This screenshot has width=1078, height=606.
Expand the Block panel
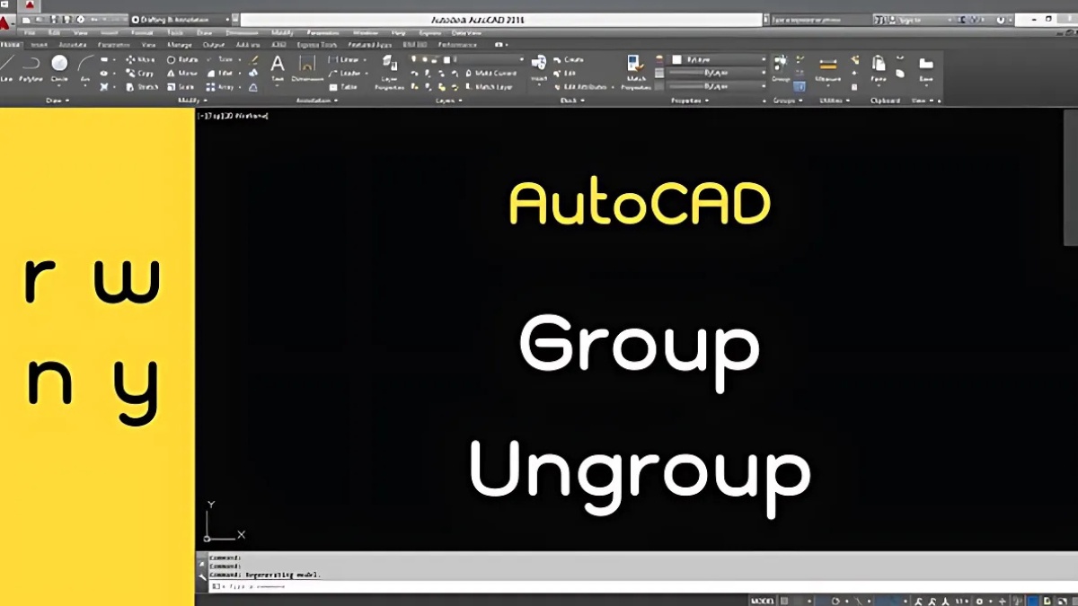click(x=572, y=101)
